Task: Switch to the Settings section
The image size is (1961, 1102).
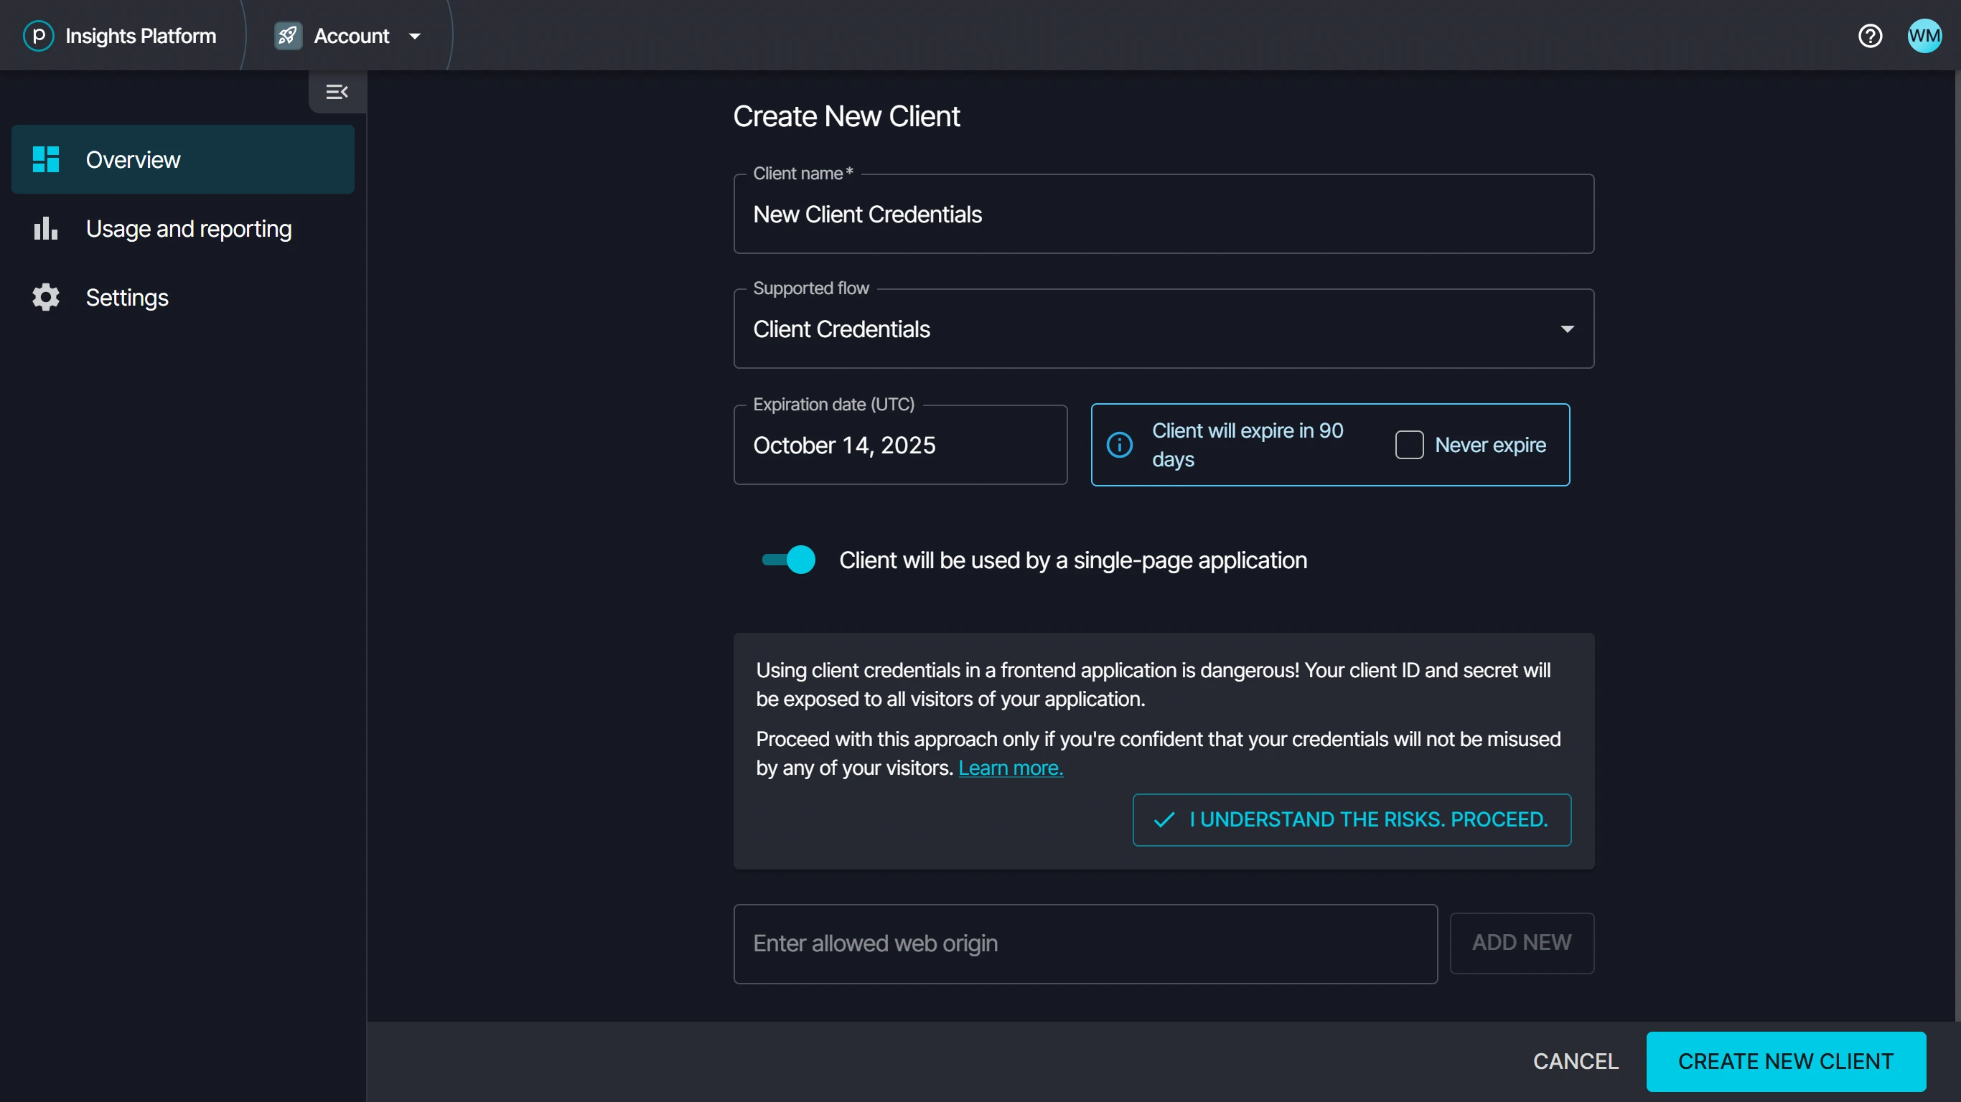Action: [x=127, y=297]
